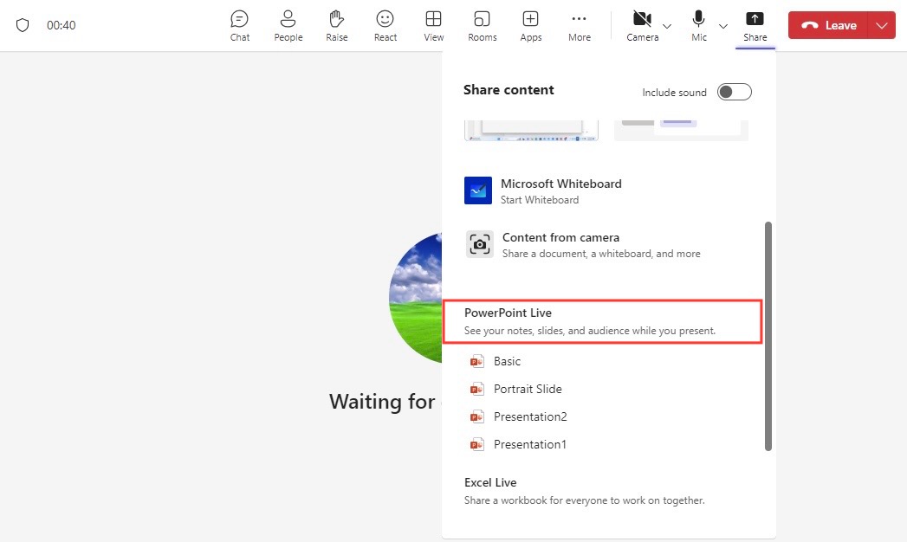This screenshot has width=907, height=542.
Task: Select the screen share thumbnail
Action: click(531, 131)
